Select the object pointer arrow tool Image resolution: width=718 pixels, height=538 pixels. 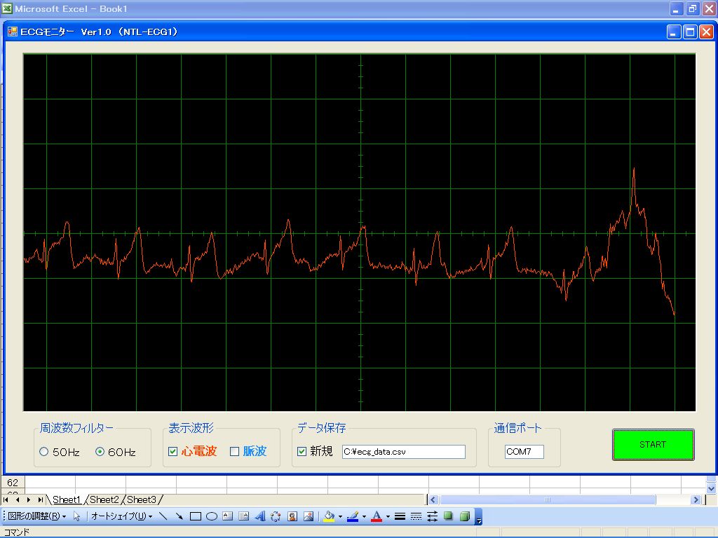(76, 516)
